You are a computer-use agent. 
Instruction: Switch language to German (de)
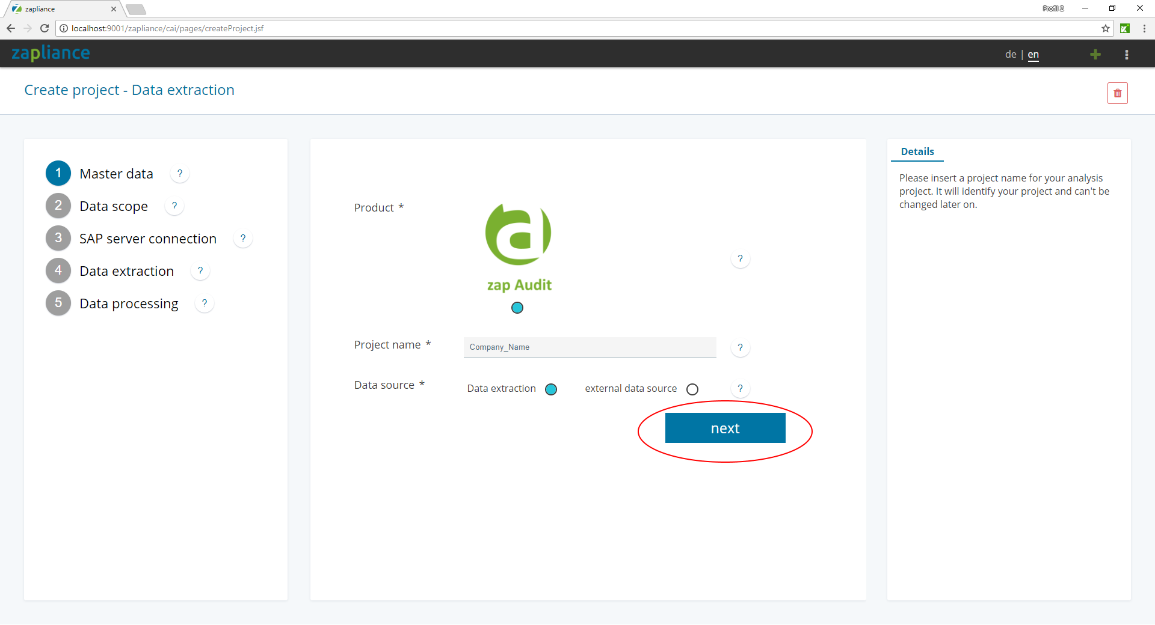point(1011,55)
